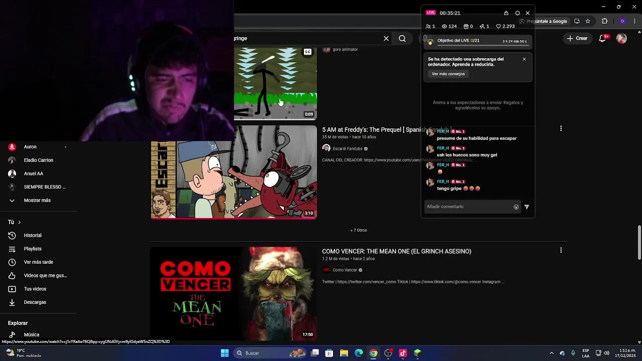Image resolution: width=642 pixels, height=361 pixels.
Task: Open Como Vencer channel link
Action: tap(345, 270)
